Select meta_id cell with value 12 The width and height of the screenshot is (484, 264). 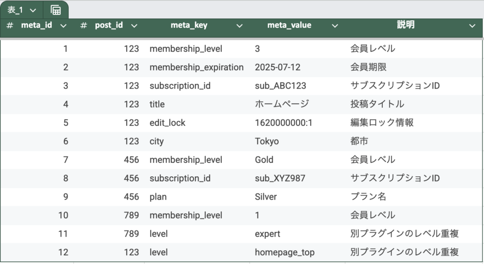tap(63, 252)
